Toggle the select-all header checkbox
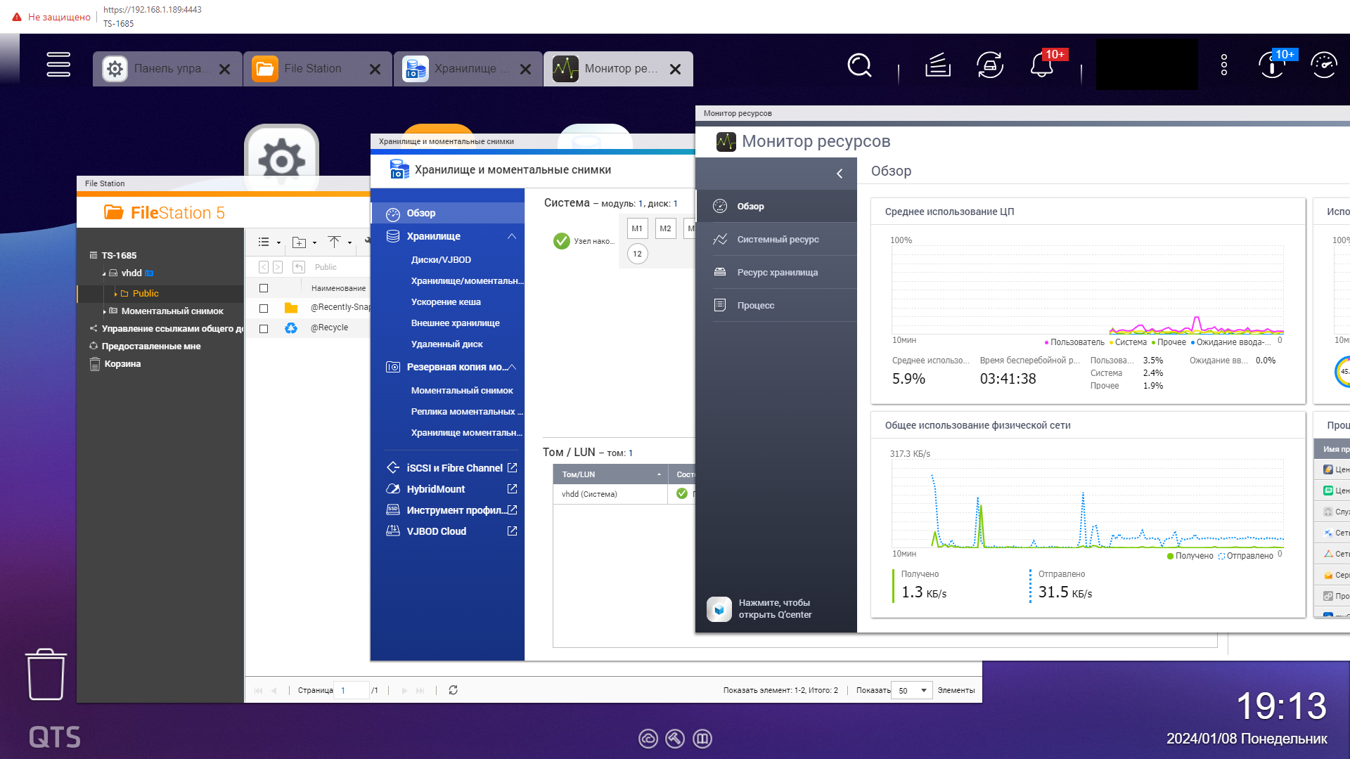This screenshot has height=759, width=1350. (x=264, y=288)
